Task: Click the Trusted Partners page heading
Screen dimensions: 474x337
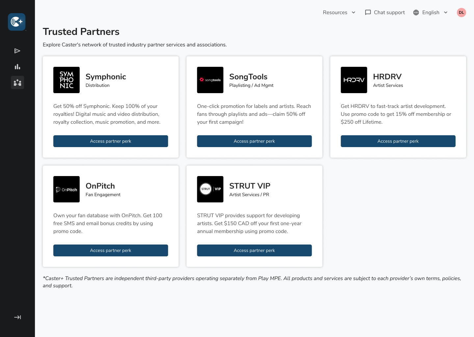Action: (x=81, y=32)
